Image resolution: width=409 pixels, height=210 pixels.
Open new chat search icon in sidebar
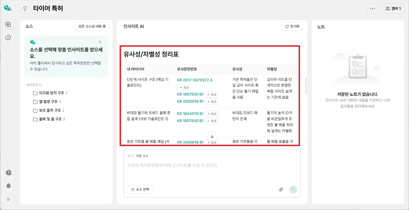pyautogui.click(x=8, y=25)
